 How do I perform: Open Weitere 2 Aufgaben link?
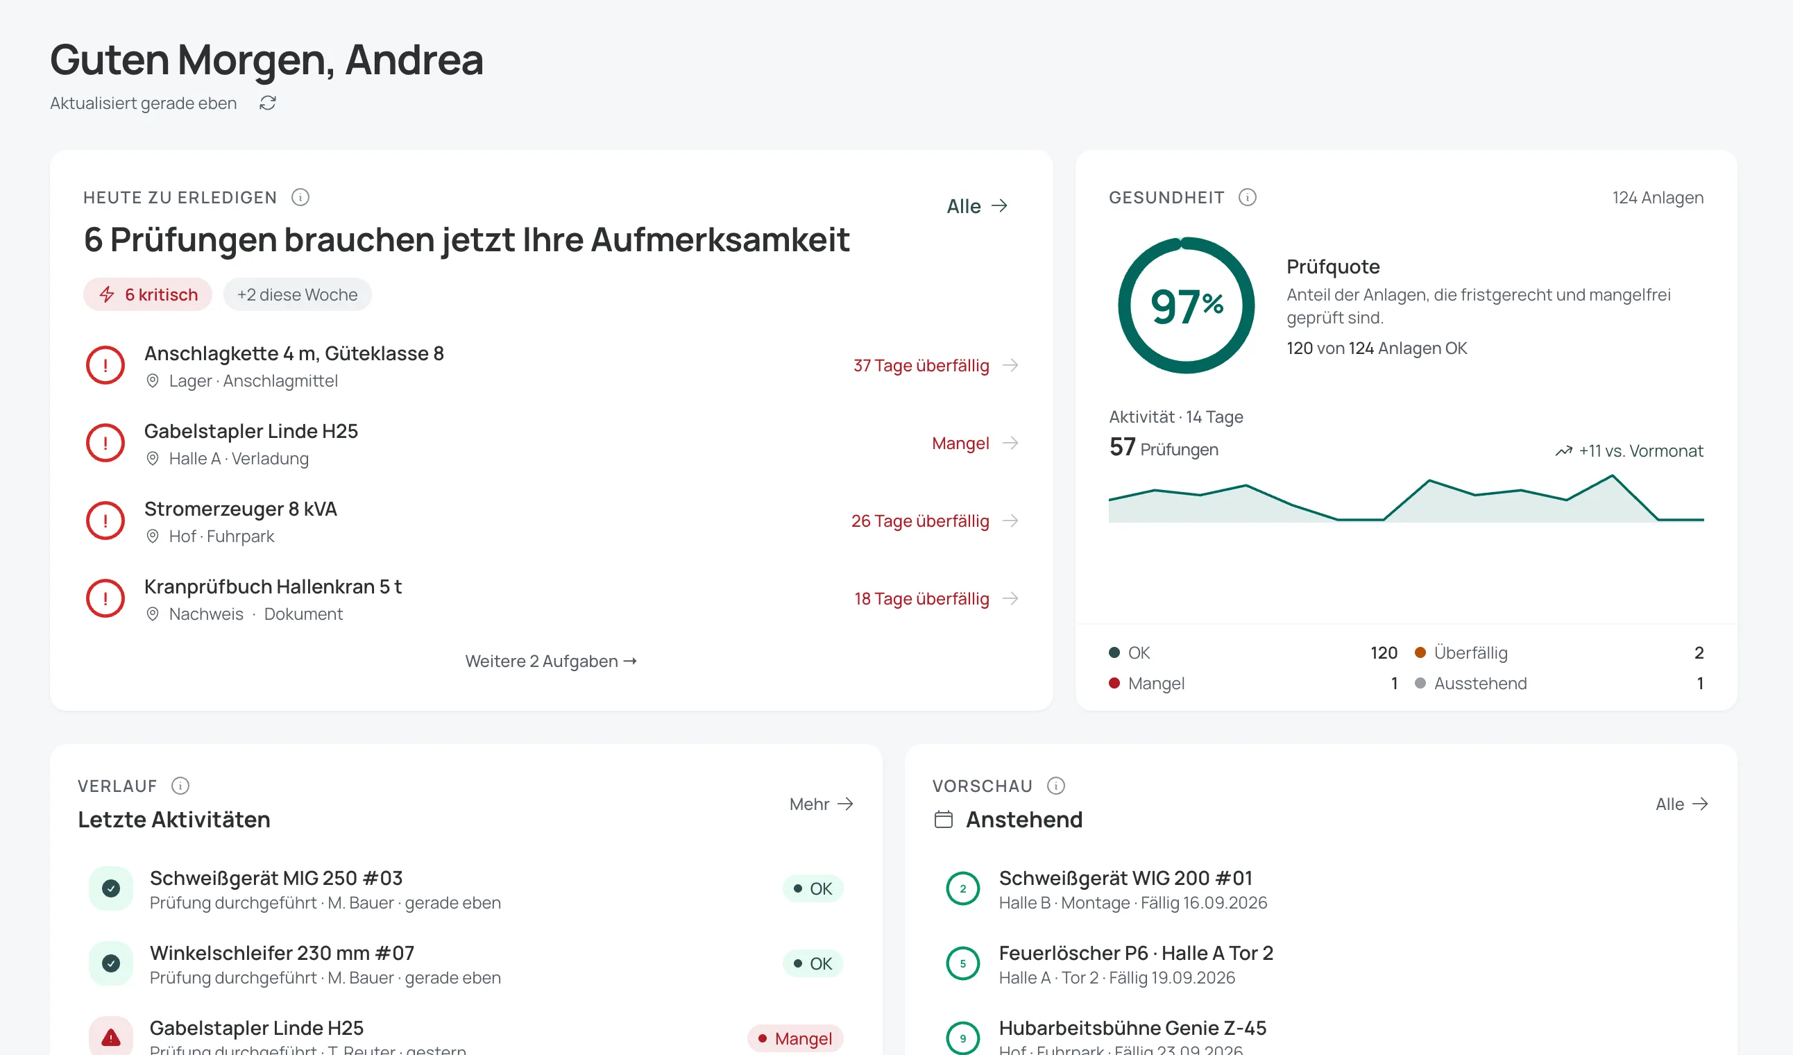click(x=551, y=661)
